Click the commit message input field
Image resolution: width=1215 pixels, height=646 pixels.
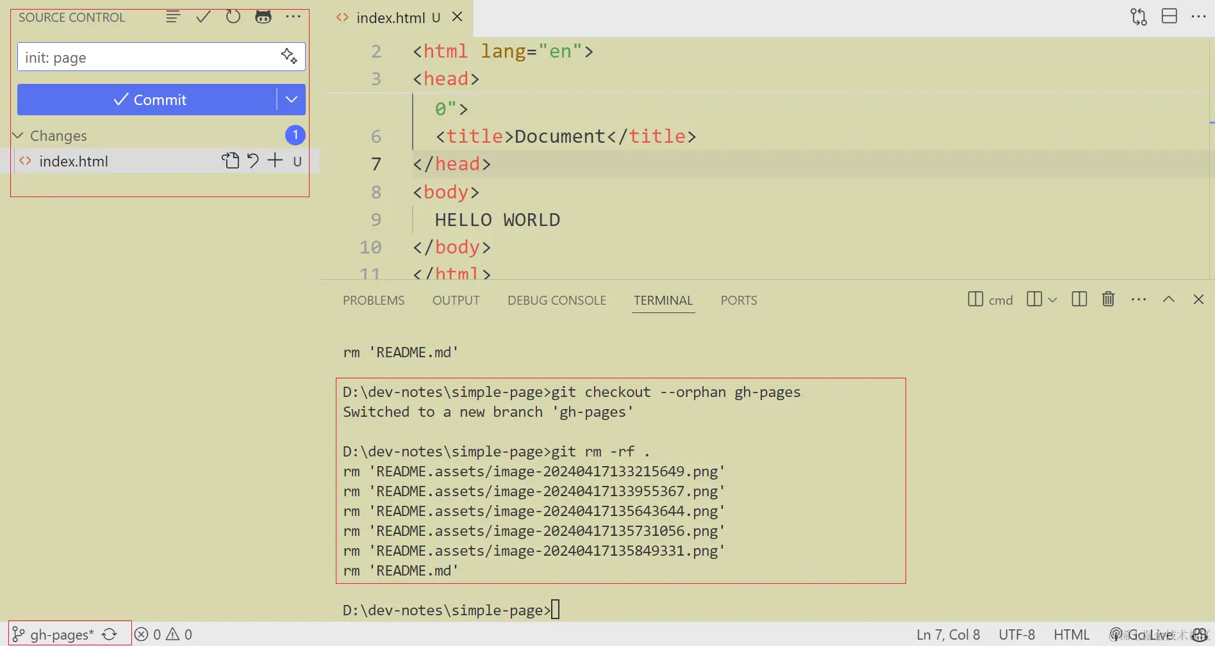tap(161, 57)
